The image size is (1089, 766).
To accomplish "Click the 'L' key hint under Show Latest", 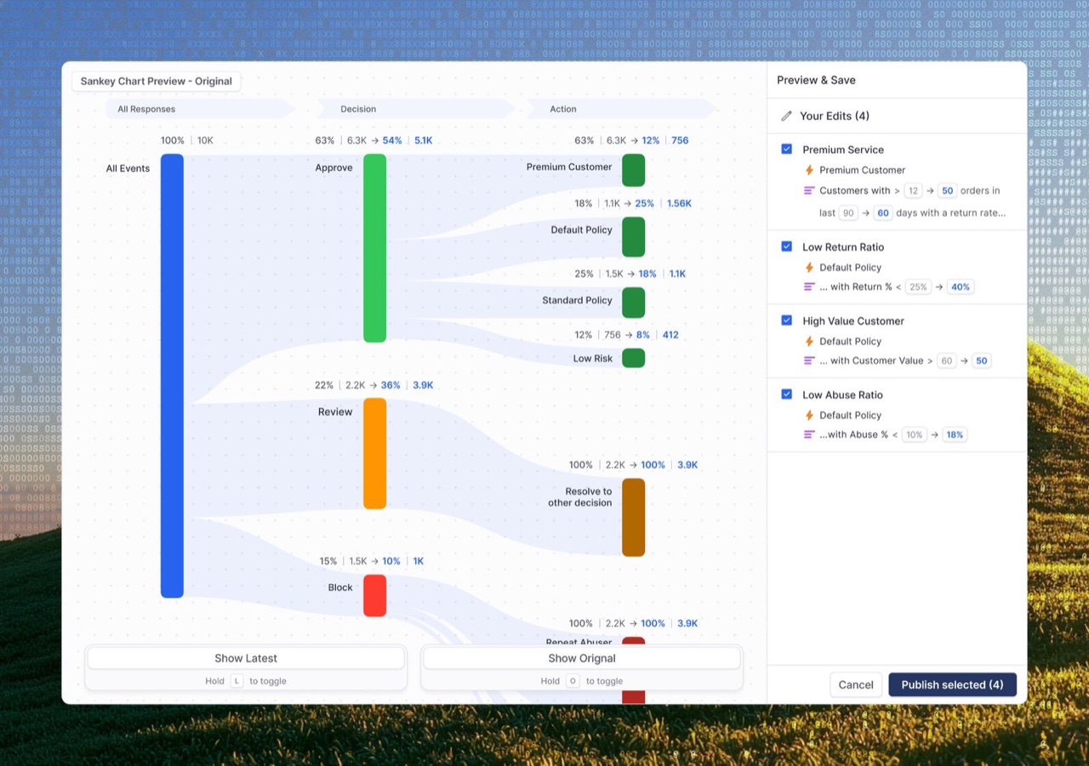I will [237, 681].
